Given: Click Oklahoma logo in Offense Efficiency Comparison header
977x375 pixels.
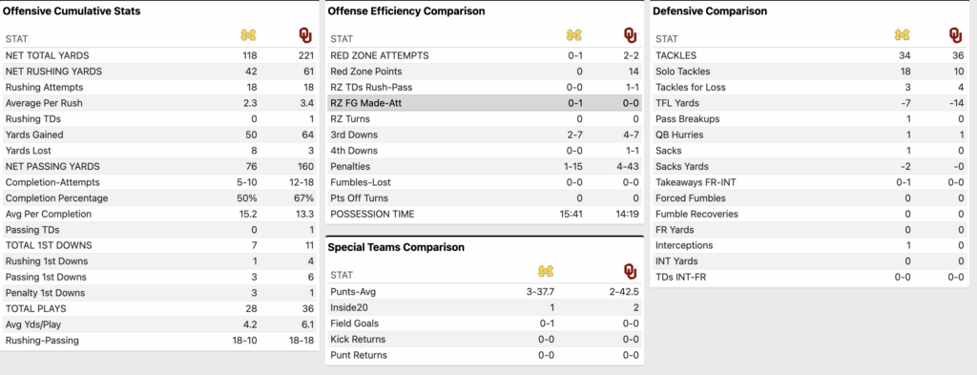Looking at the screenshot, I should pyautogui.click(x=631, y=35).
